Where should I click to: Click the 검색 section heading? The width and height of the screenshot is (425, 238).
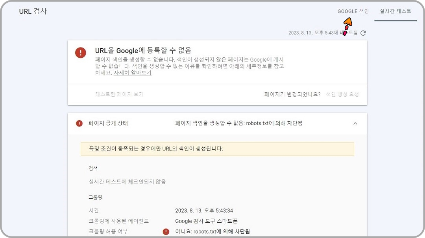pyautogui.click(x=93, y=168)
